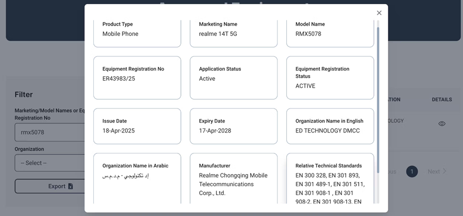Select the Application Status card
The height and width of the screenshot is (216, 463).
coord(234,78)
